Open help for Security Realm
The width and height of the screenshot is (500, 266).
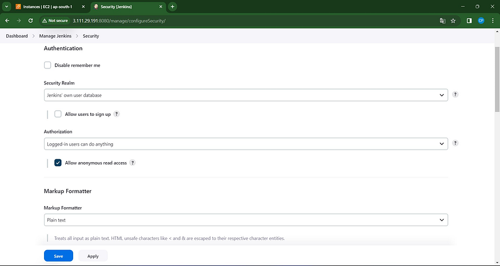pos(455,95)
